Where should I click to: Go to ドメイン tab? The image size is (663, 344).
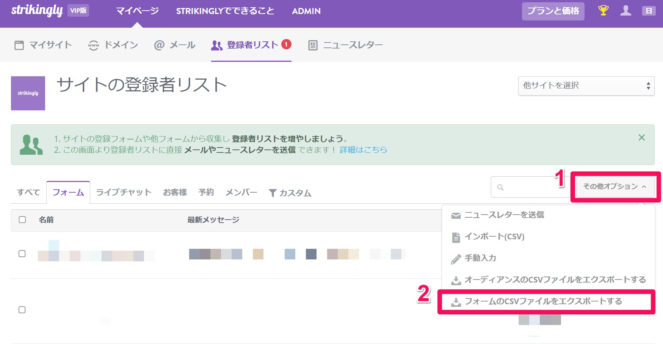click(x=113, y=45)
